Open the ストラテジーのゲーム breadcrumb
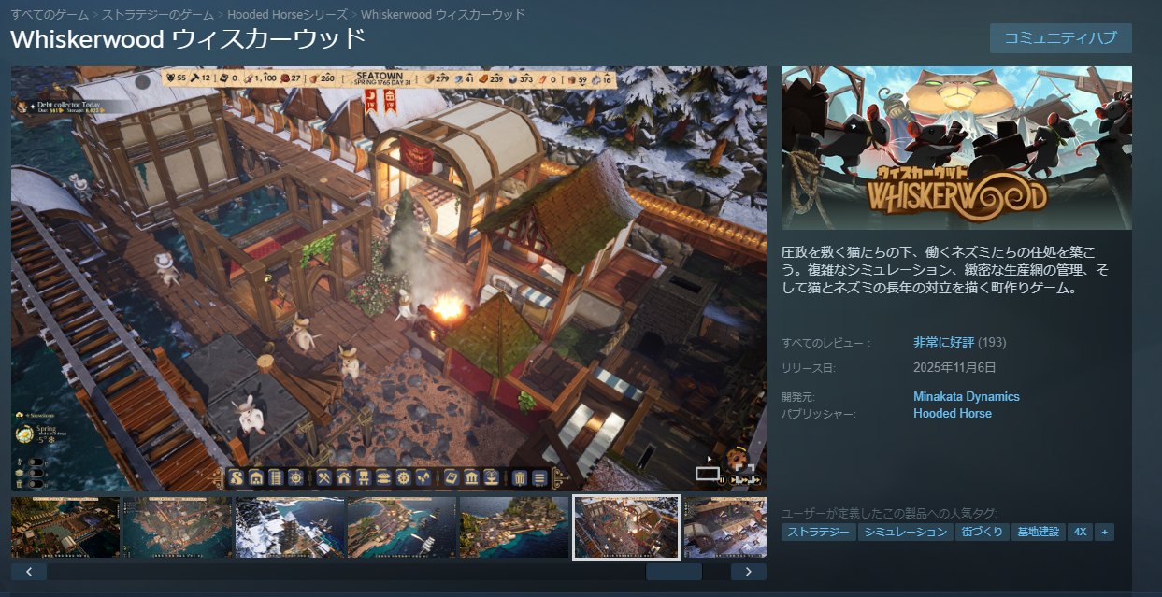Viewport: 1162px width, 597px height. [158, 15]
